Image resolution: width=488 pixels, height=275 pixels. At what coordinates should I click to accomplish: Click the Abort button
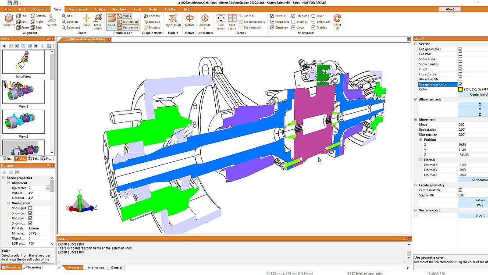[x=450, y=9]
